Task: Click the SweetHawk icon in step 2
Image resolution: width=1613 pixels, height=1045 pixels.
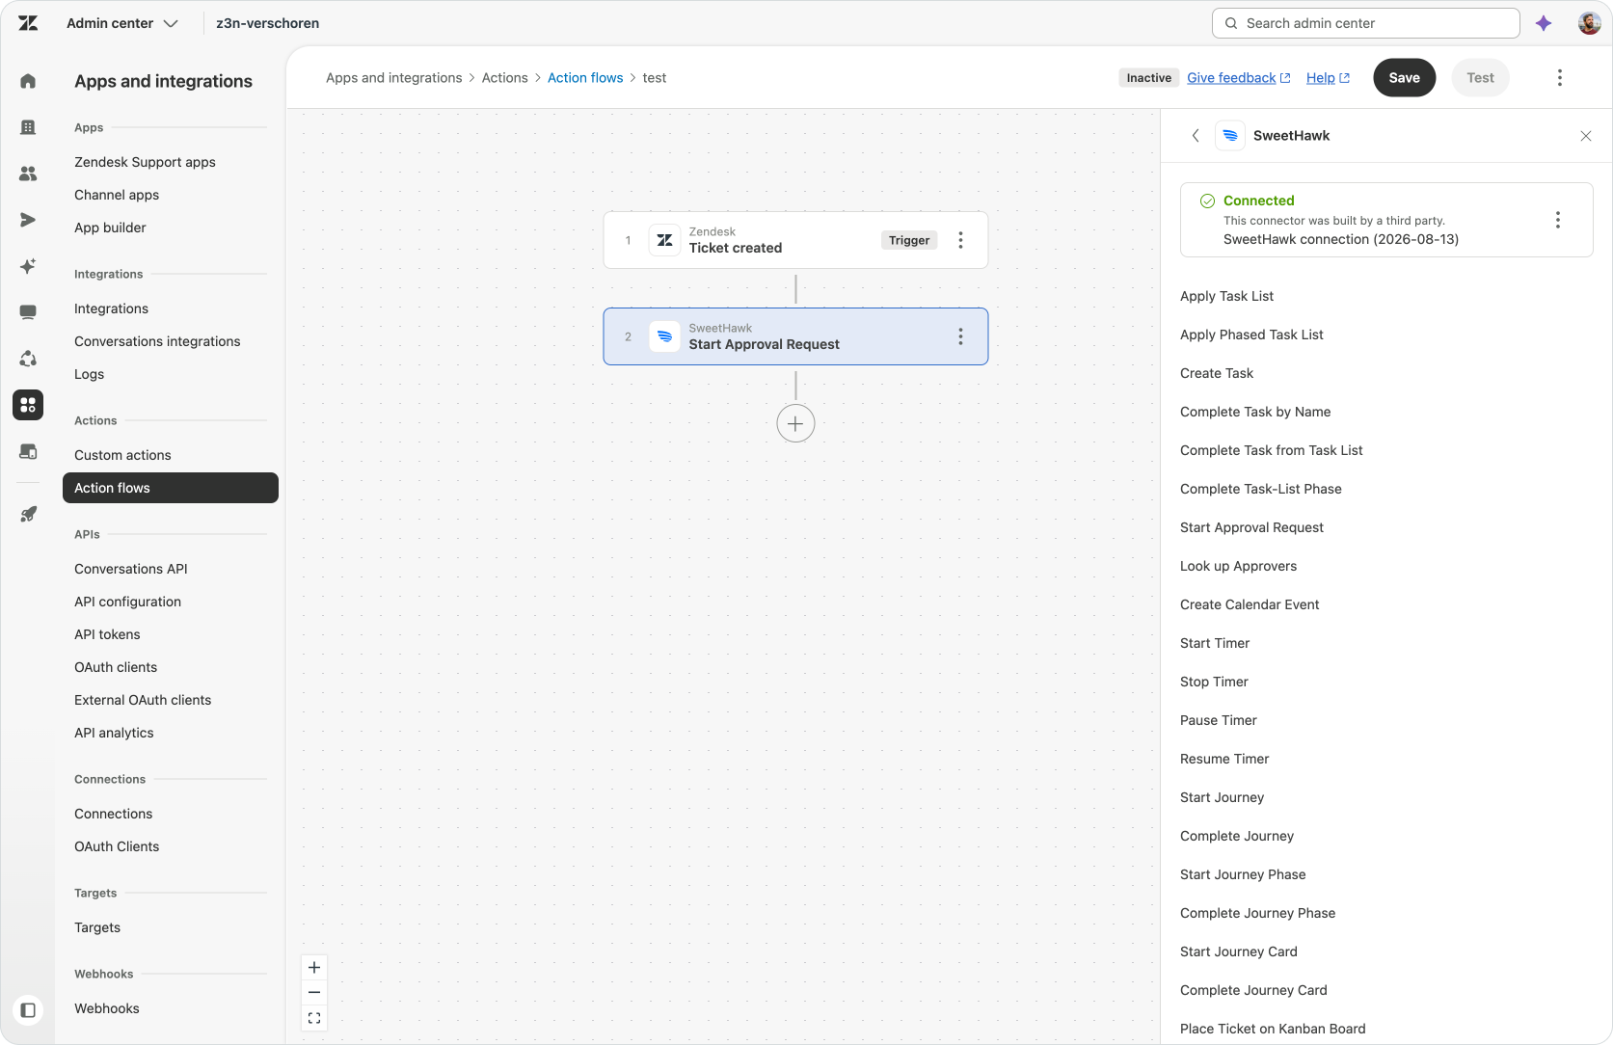Action: point(665,336)
